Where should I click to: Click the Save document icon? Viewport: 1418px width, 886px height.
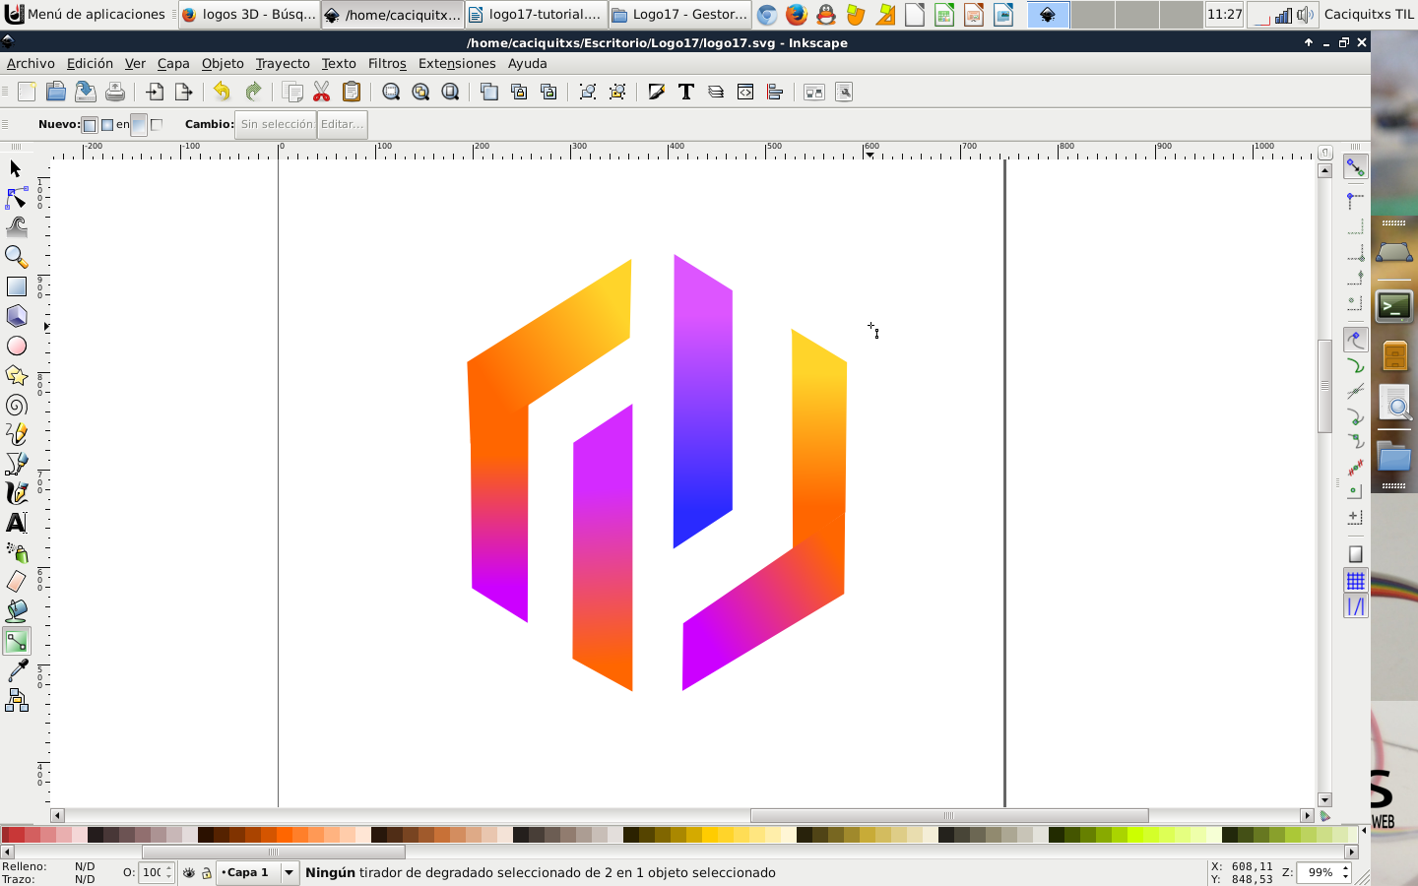point(86,92)
